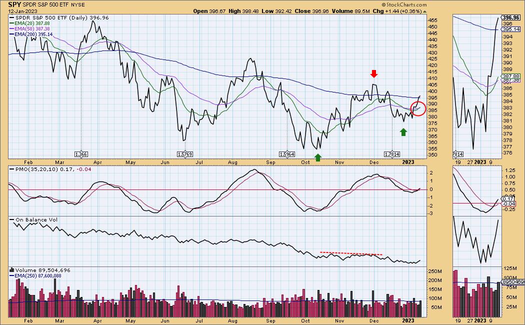Click date 9 under zoom price panel
The width and height of the screenshot is (525, 325).
point(491,162)
